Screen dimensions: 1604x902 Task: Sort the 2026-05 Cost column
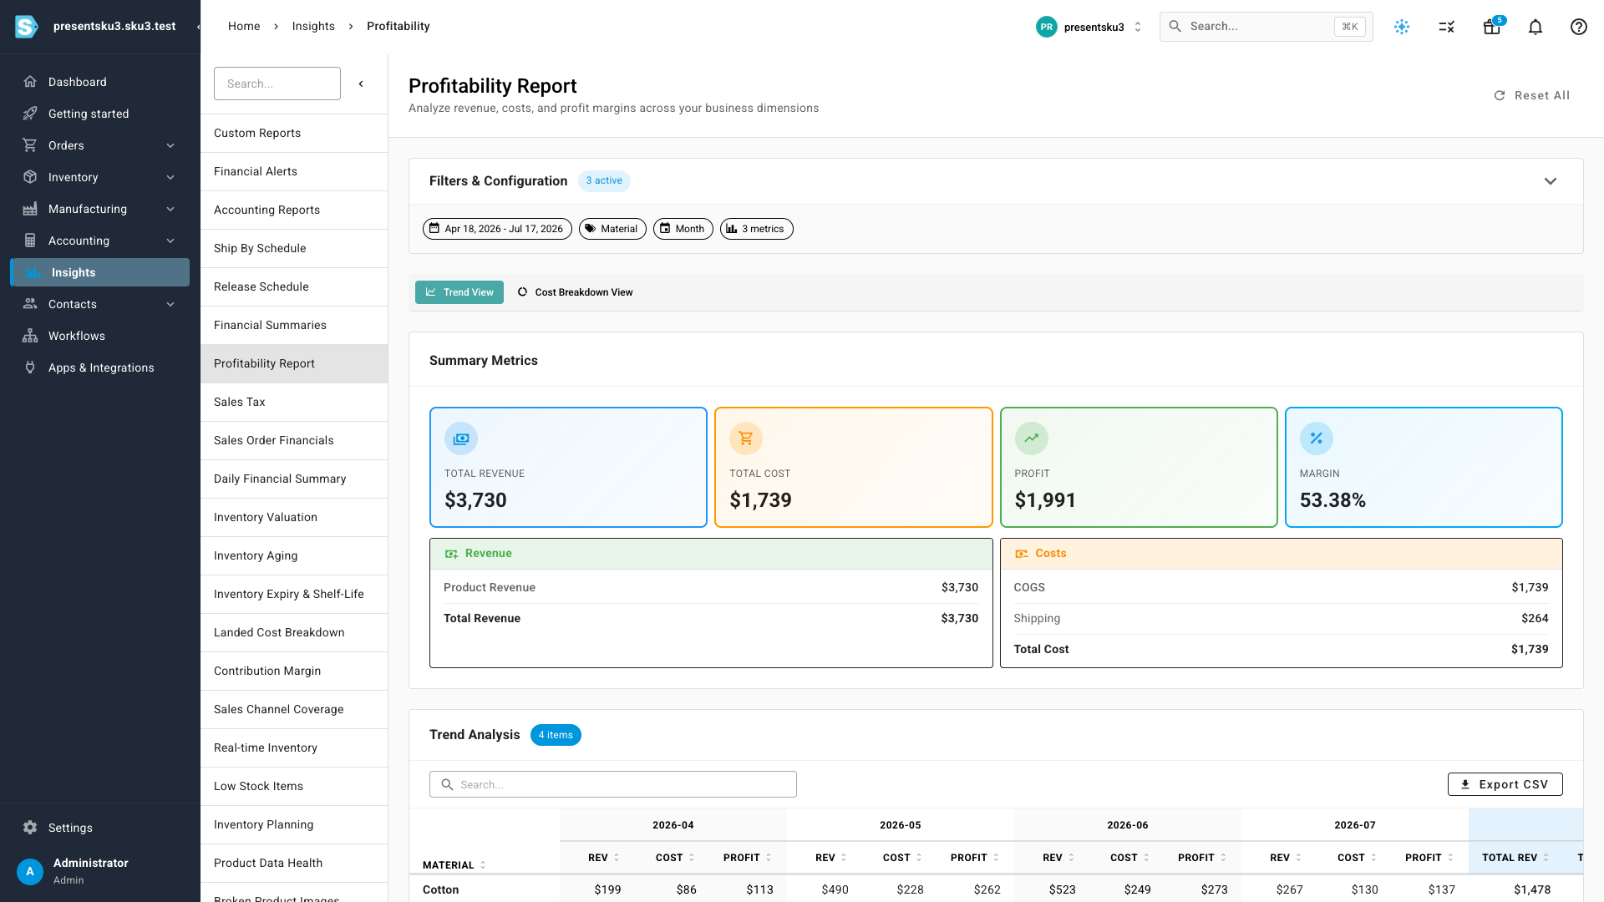pos(902,858)
